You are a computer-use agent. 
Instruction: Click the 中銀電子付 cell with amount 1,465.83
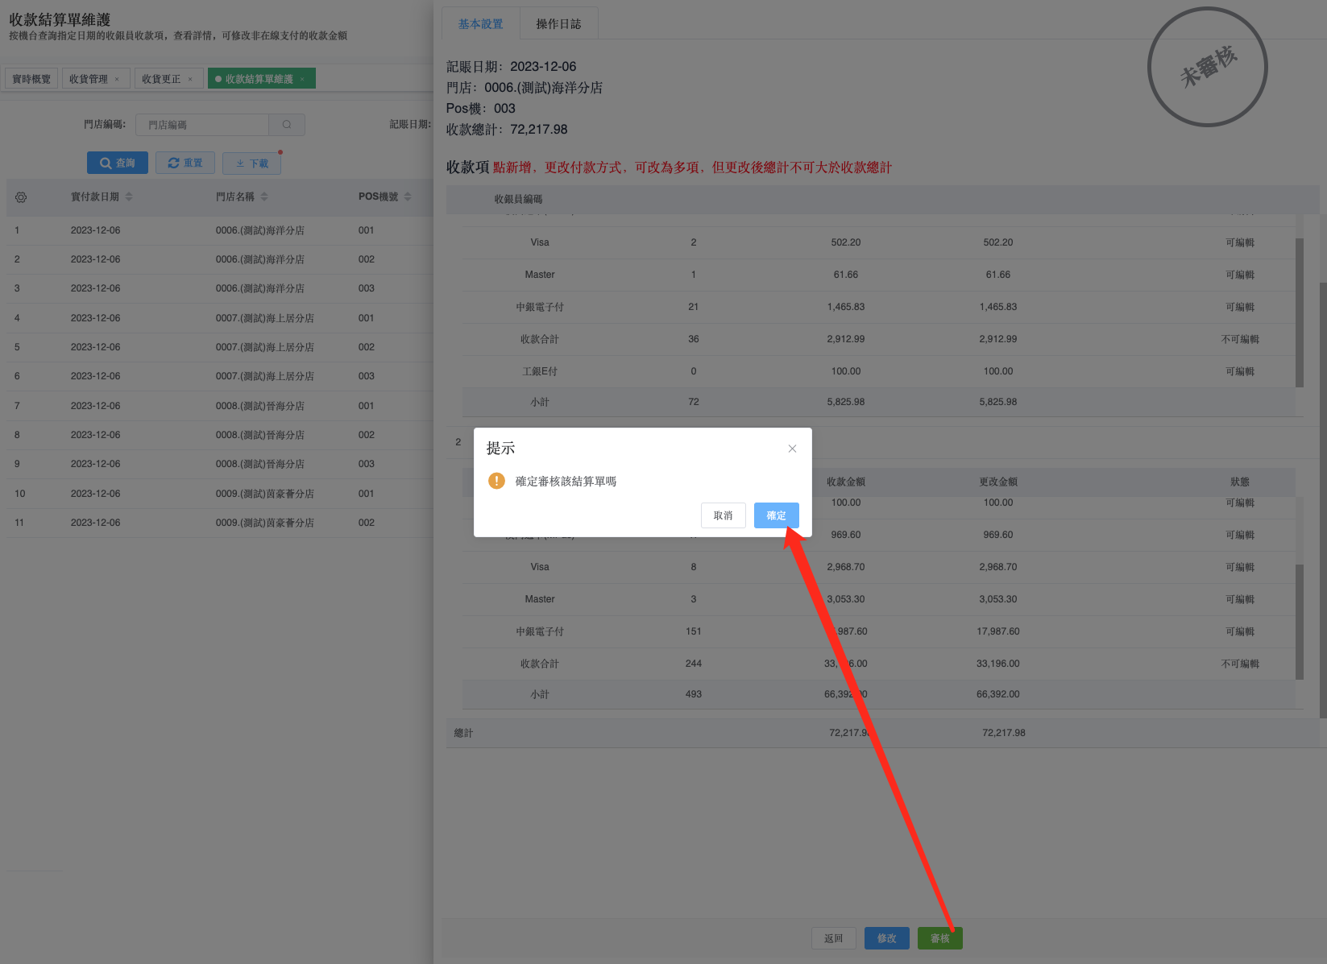(x=540, y=307)
